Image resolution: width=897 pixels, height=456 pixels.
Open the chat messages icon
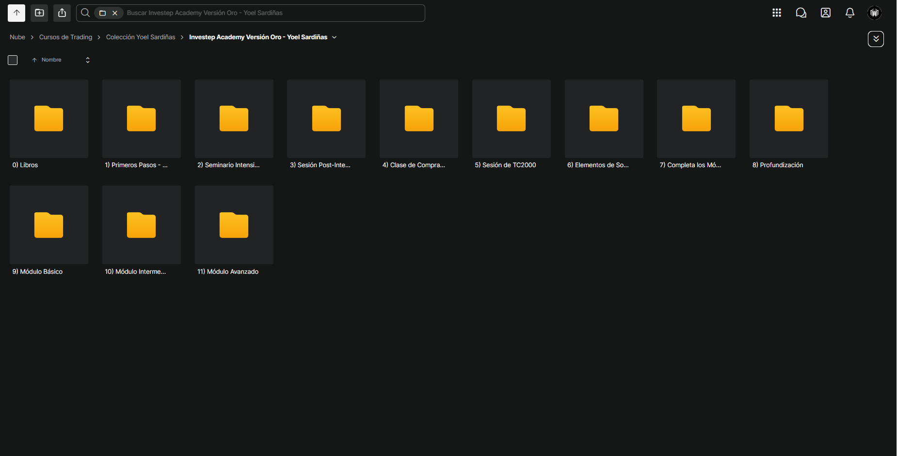[x=801, y=13]
